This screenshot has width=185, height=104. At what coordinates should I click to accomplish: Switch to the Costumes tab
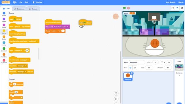pyautogui.click(x=19, y=9)
